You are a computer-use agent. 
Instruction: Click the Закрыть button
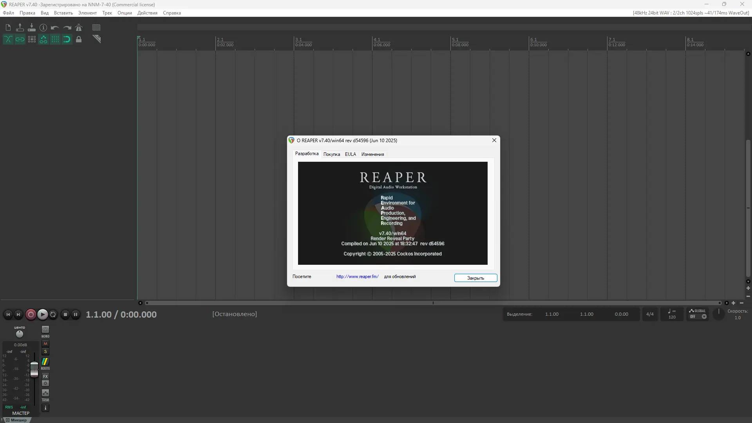pyautogui.click(x=475, y=278)
